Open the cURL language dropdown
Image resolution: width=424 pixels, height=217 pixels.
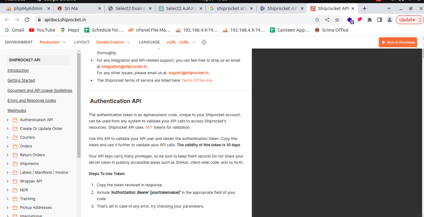[181, 42]
